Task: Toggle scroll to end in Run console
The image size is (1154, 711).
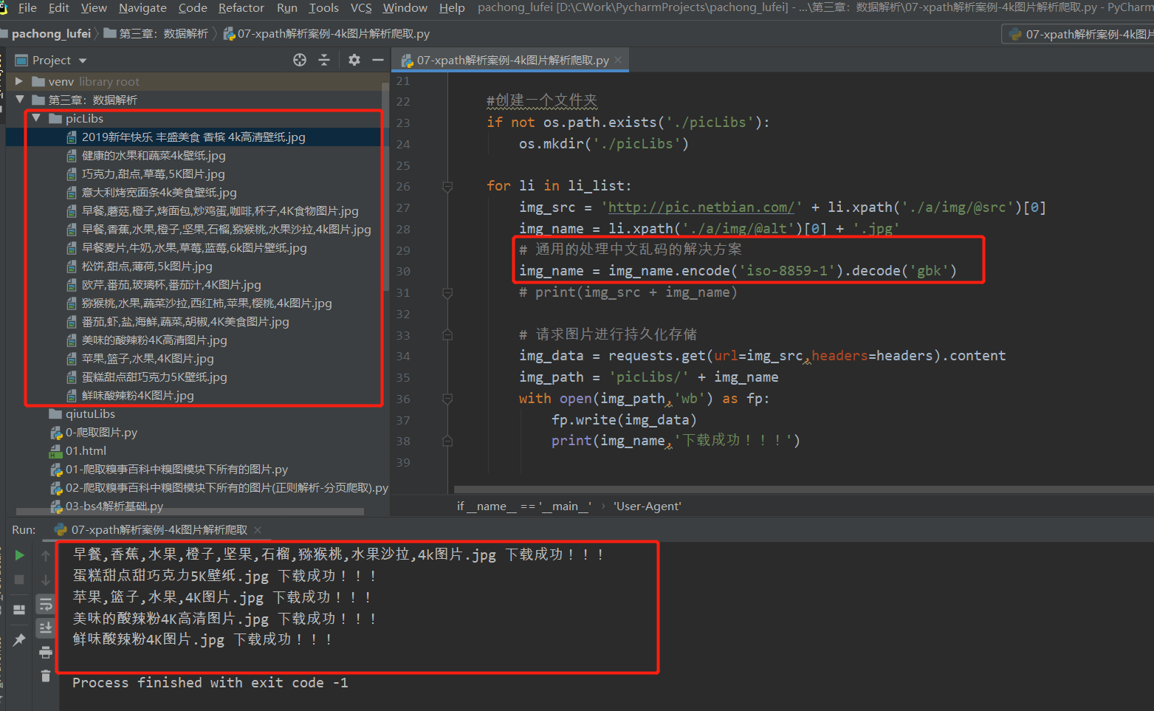Action: tap(46, 628)
